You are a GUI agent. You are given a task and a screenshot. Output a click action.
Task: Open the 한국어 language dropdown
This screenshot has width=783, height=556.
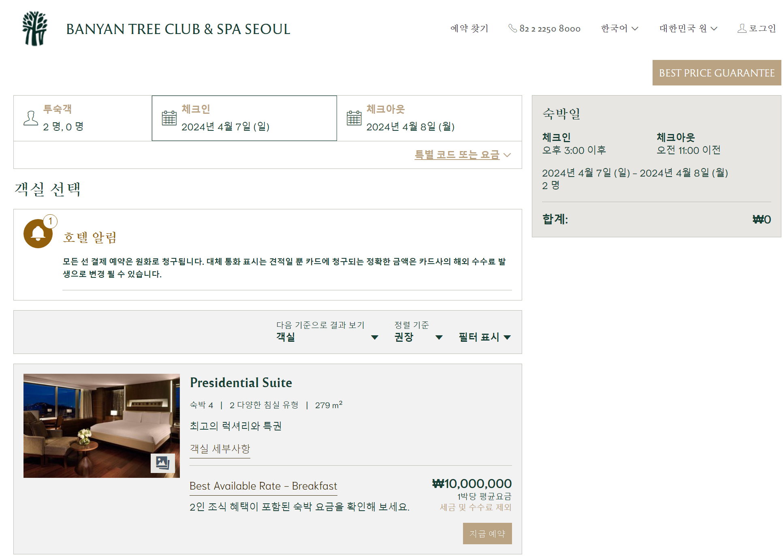619,28
